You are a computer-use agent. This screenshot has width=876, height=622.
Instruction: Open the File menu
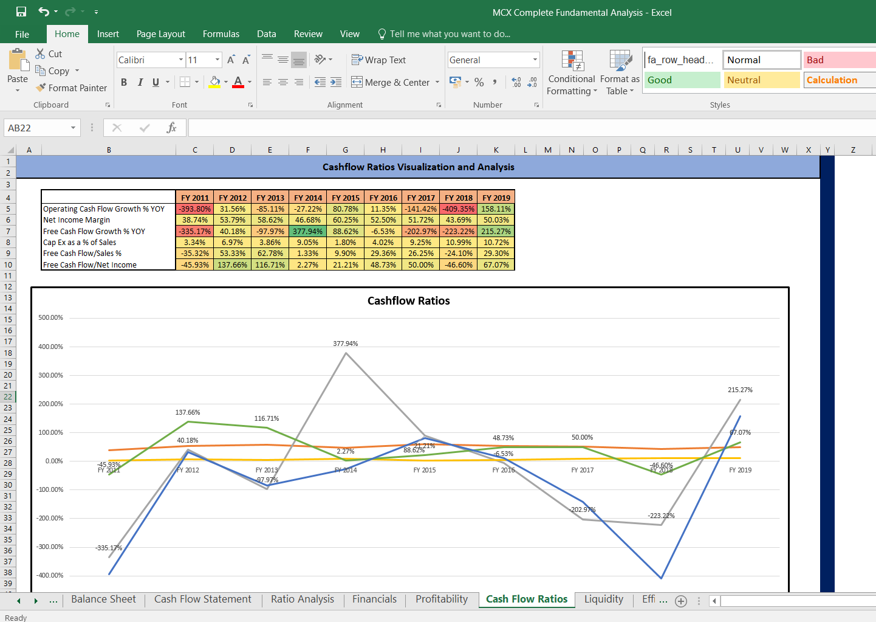click(22, 34)
